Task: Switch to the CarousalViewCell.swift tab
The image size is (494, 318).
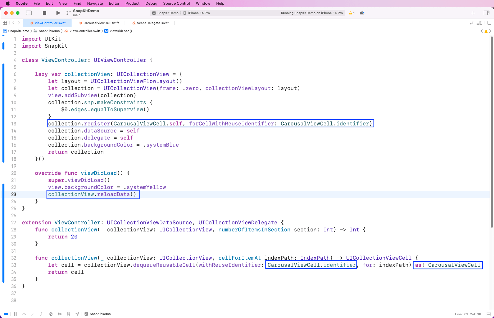Action: (101, 23)
